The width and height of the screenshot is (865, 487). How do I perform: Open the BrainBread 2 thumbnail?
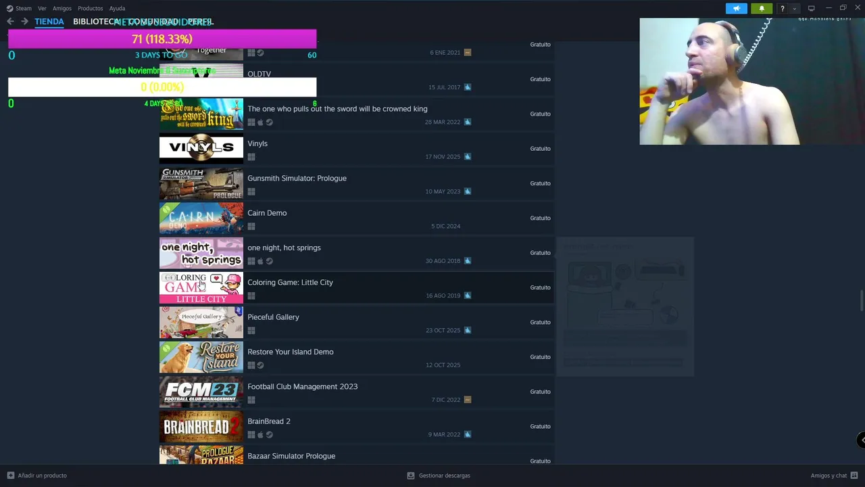point(201,426)
